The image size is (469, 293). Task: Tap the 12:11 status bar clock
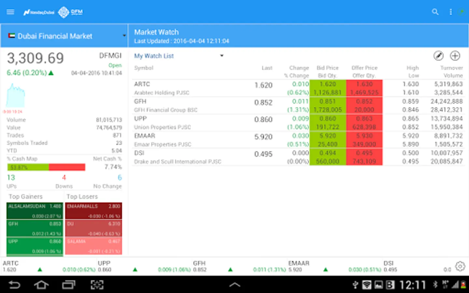click(x=413, y=285)
